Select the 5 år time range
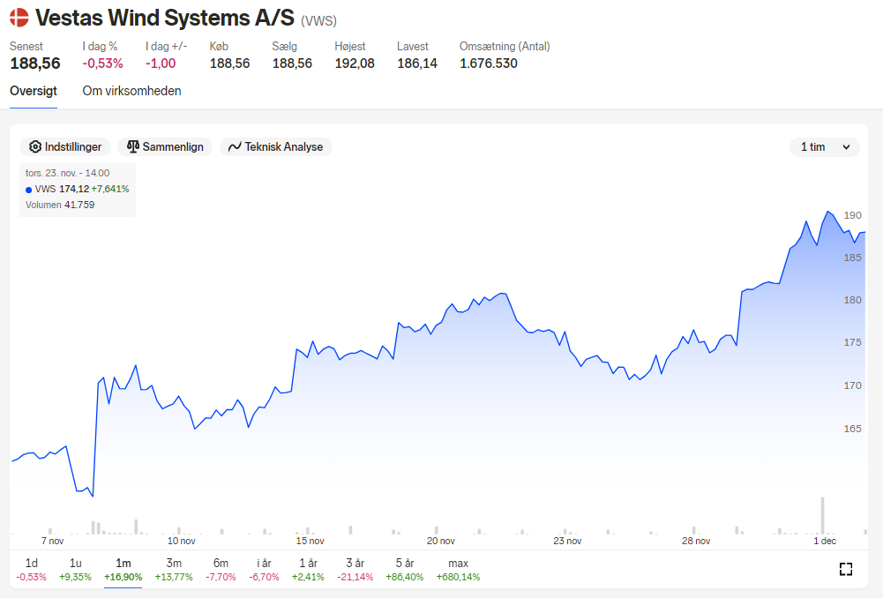This screenshot has height=598, width=883. (x=405, y=569)
